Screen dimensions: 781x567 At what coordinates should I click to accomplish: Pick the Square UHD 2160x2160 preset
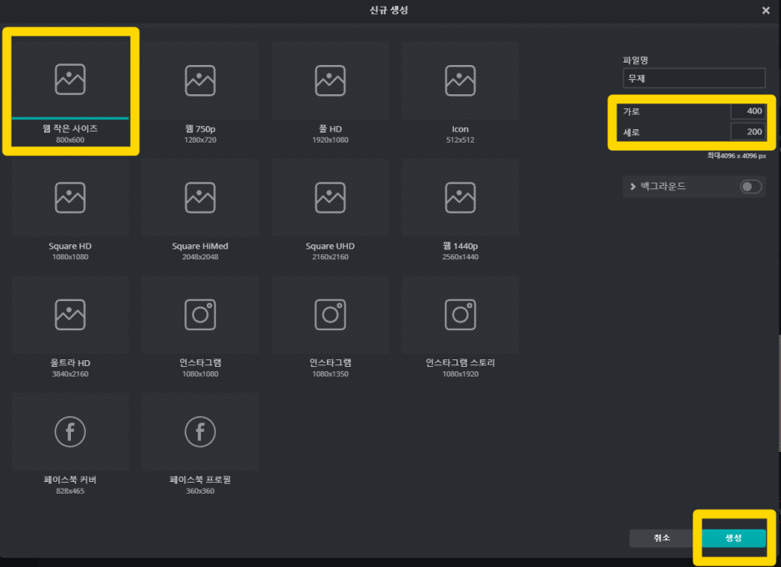click(330, 210)
